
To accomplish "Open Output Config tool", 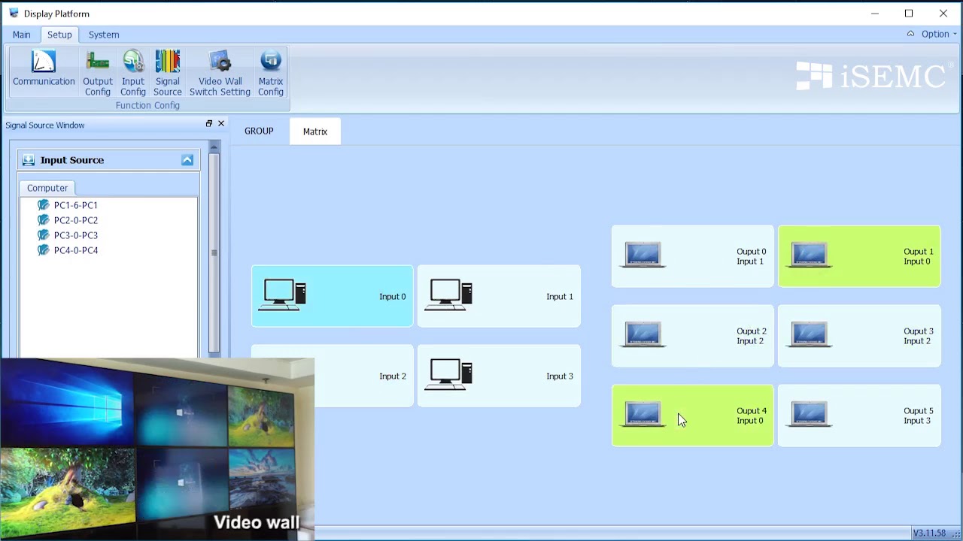I will click(x=97, y=73).
